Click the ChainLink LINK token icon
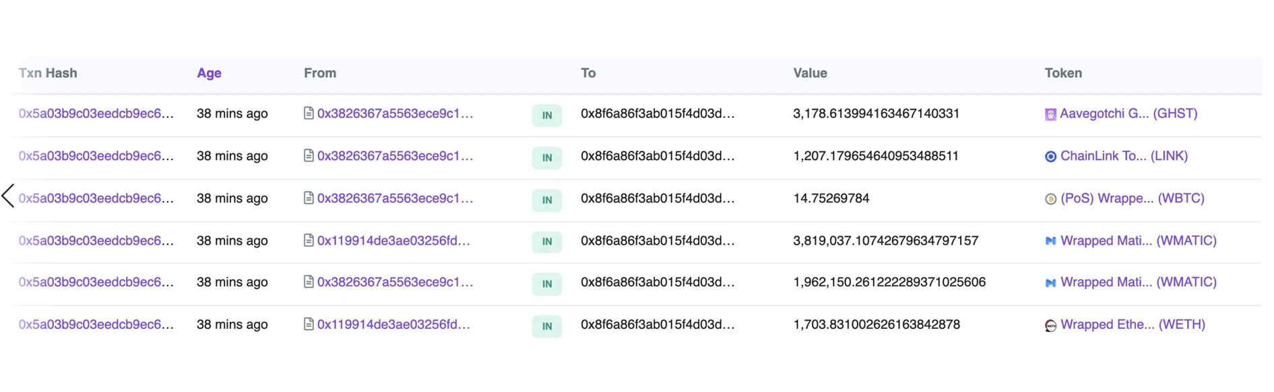The width and height of the screenshot is (1274, 392). click(1050, 157)
